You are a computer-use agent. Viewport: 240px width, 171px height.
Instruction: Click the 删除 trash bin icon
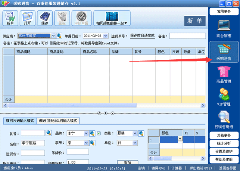point(62,18)
